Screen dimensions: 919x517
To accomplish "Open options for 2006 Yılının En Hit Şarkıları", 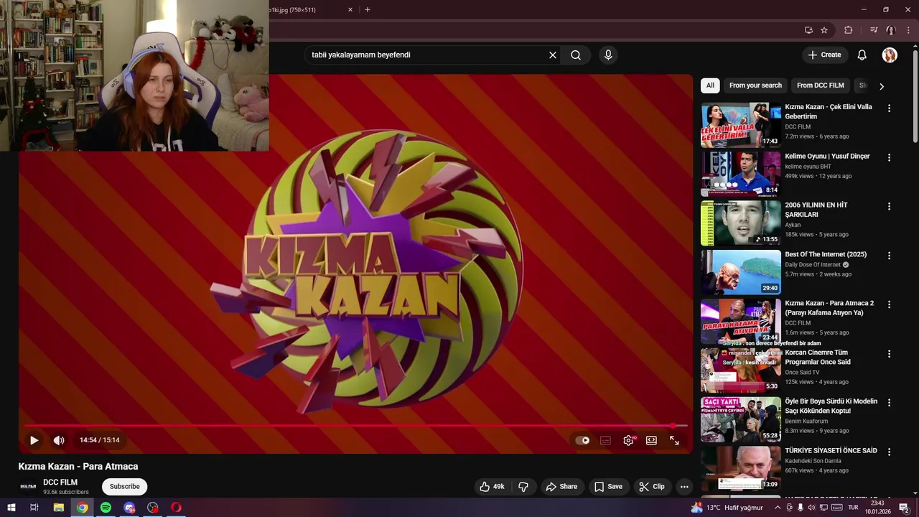I will click(x=889, y=206).
